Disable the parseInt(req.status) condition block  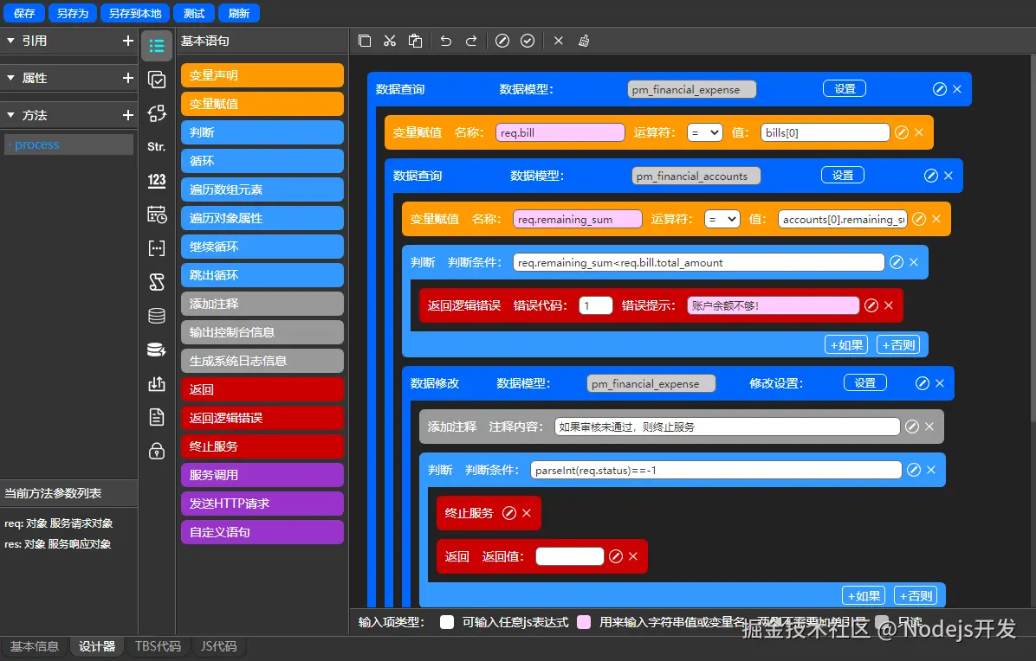[x=914, y=470]
